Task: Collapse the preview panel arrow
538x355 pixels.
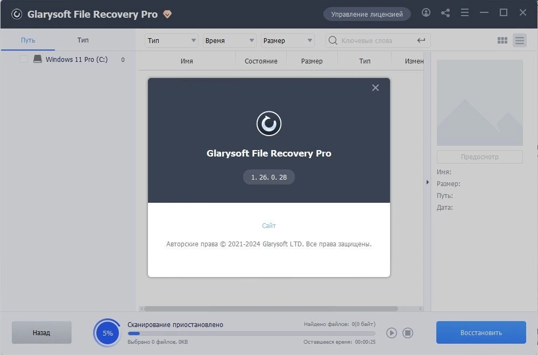Action: pyautogui.click(x=428, y=182)
